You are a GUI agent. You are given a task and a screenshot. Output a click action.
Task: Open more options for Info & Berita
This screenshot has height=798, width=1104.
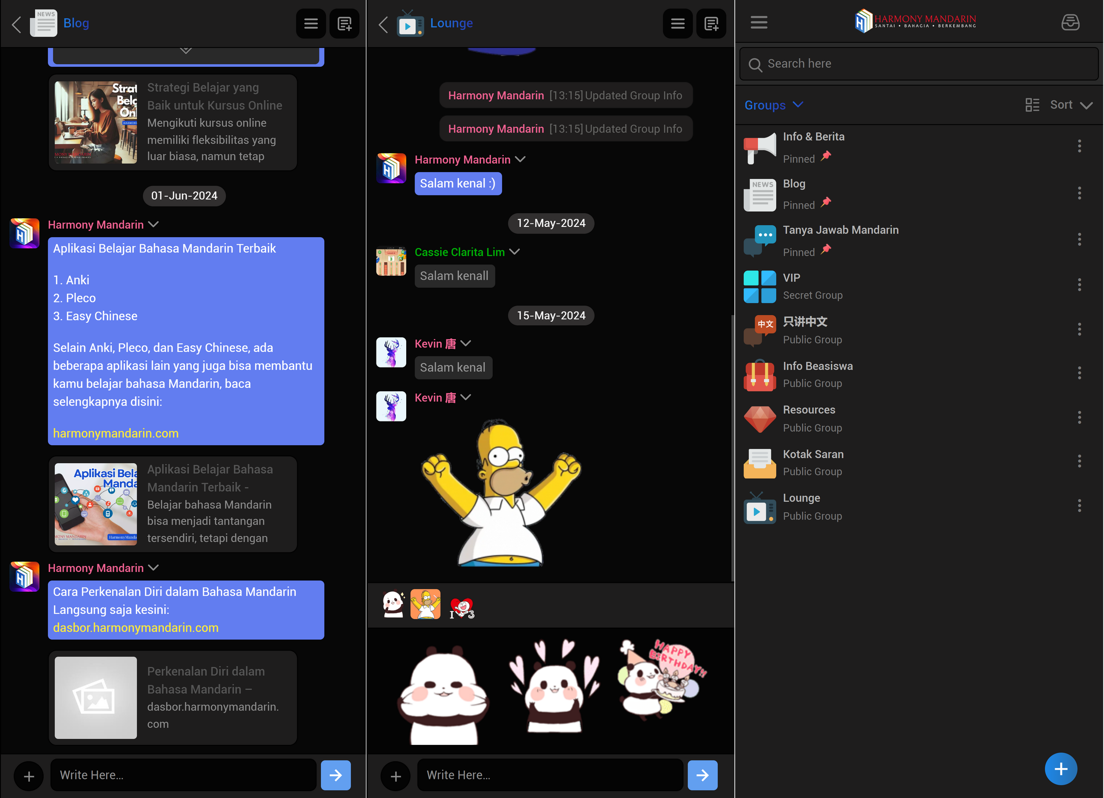pos(1079,146)
